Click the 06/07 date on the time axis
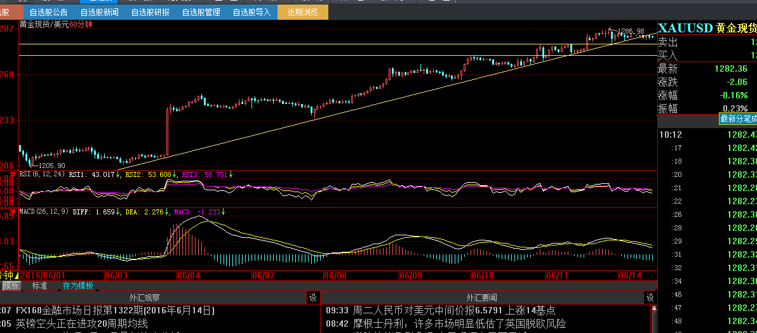Image resolution: width=757 pixels, height=333 pixels. click(x=263, y=276)
